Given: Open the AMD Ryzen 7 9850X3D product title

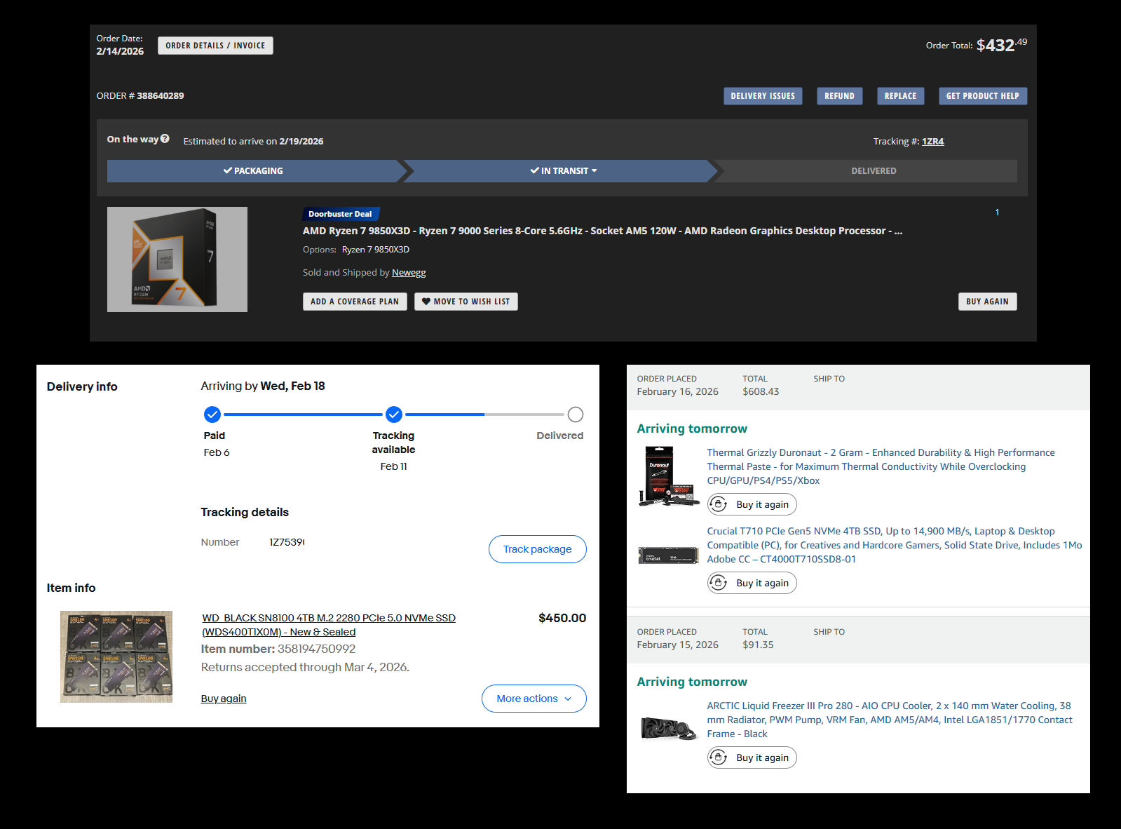Looking at the screenshot, I should point(602,231).
